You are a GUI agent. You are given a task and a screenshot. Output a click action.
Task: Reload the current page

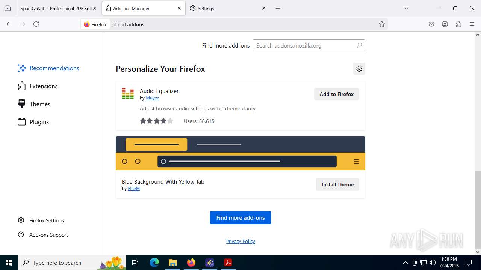click(36, 24)
